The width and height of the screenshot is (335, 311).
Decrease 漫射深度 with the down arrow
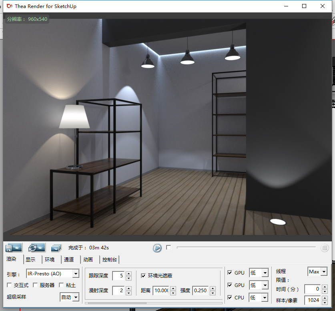(x=128, y=293)
